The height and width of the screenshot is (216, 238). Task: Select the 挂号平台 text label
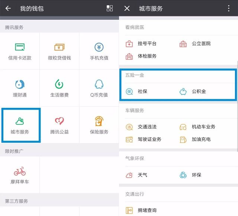coord(147,43)
